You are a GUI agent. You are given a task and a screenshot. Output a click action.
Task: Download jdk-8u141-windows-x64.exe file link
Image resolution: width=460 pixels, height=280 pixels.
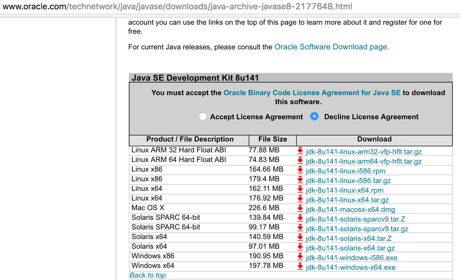[x=351, y=267]
